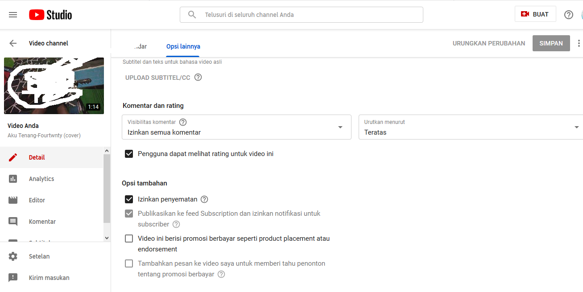The width and height of the screenshot is (583, 292).
Task: Click the help question mark in header
Action: tap(568, 15)
